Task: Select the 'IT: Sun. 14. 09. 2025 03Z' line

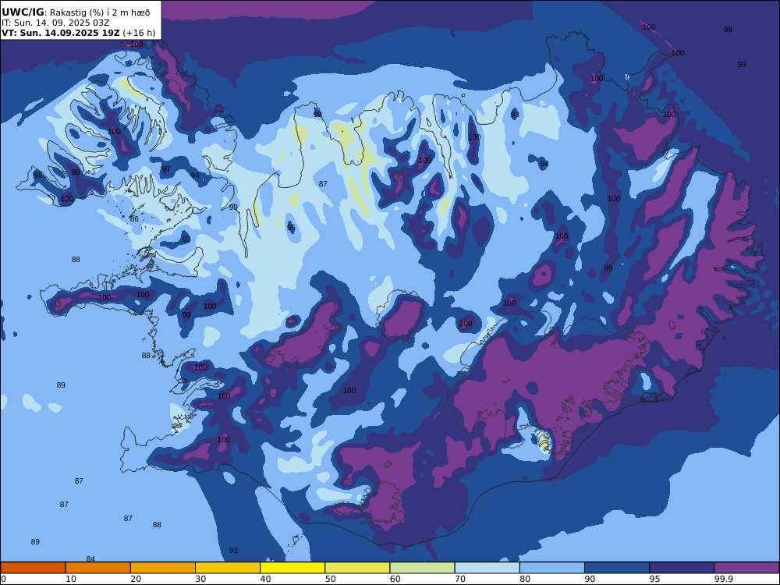Action: [x=55, y=23]
